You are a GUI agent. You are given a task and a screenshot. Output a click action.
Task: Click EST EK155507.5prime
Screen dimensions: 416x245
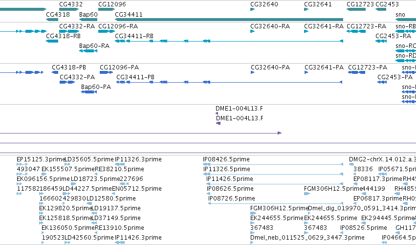[x=68, y=169]
